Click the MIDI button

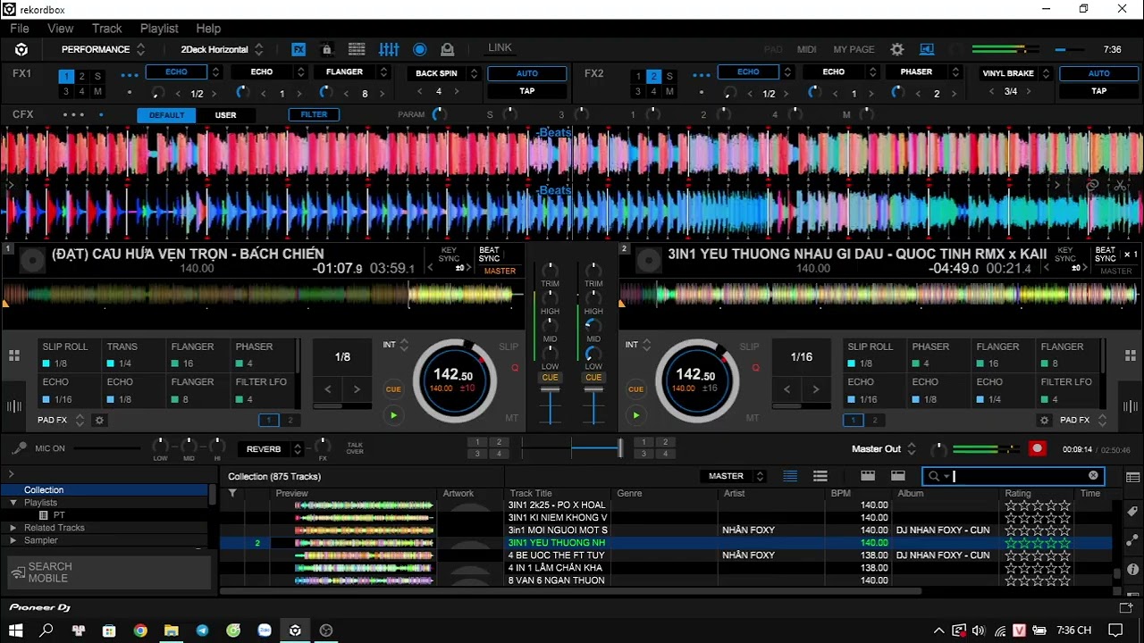pyautogui.click(x=807, y=50)
